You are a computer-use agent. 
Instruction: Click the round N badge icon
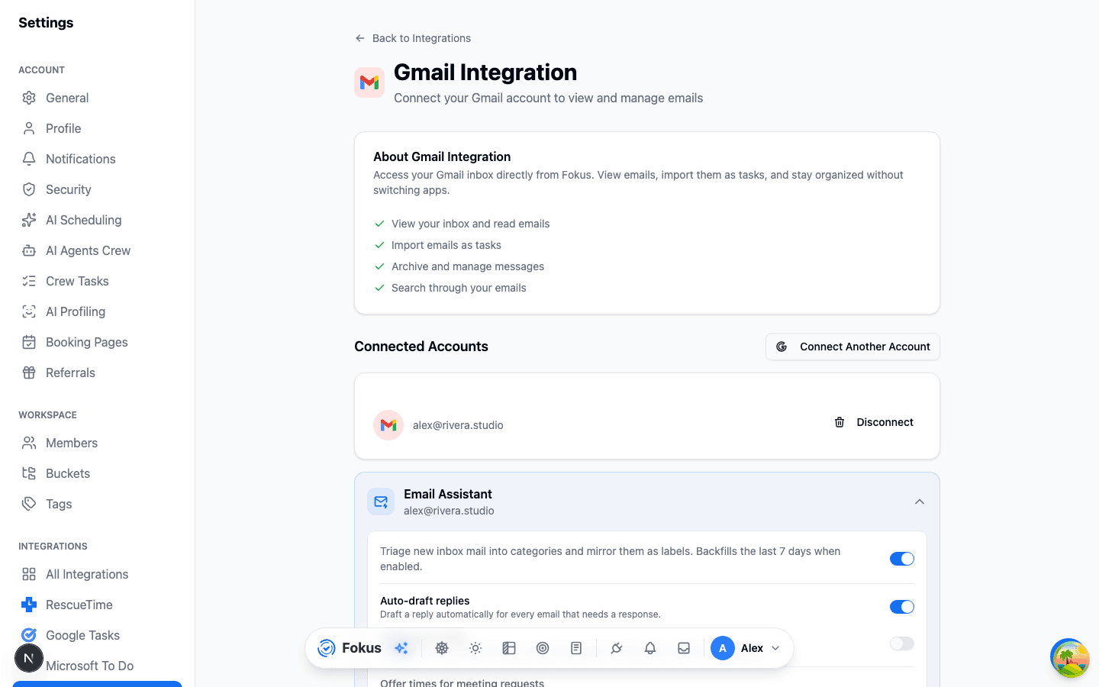29,658
